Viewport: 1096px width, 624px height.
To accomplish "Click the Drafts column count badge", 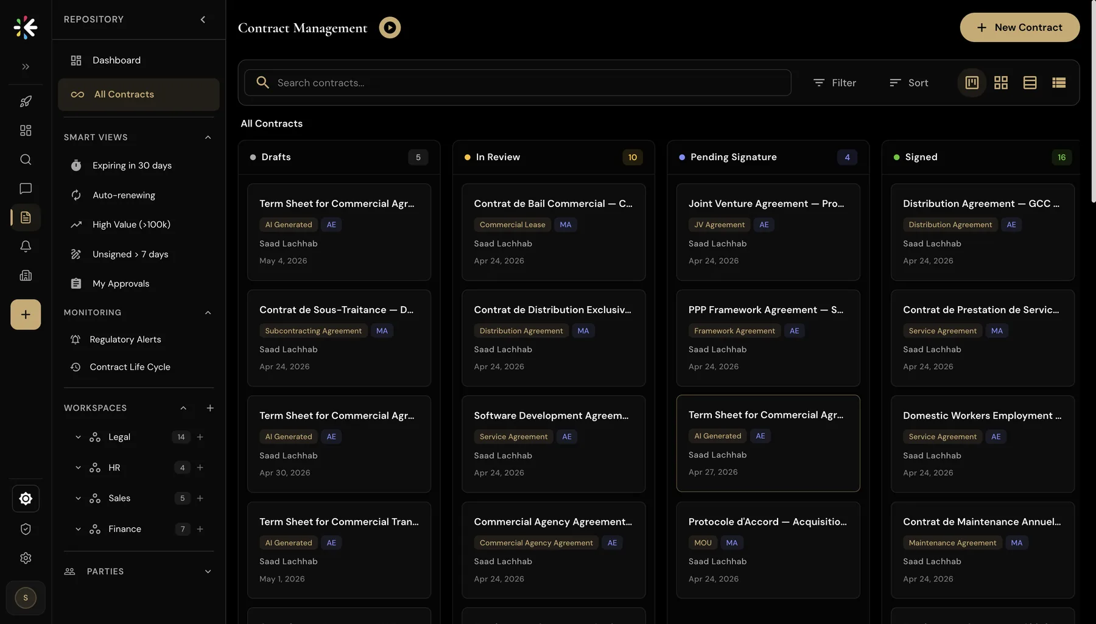I will pyautogui.click(x=418, y=157).
